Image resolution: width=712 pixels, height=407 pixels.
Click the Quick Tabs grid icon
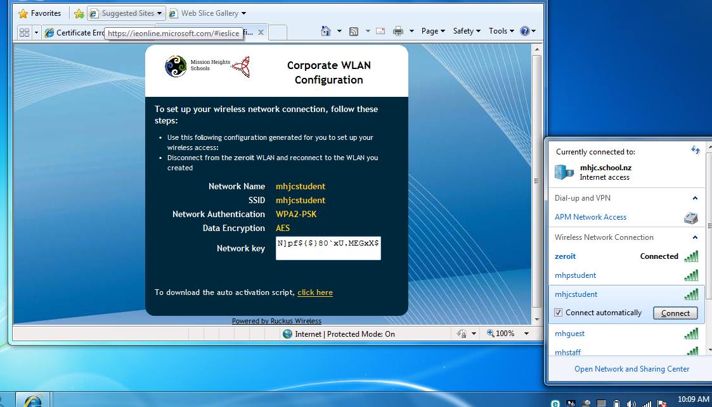(24, 32)
